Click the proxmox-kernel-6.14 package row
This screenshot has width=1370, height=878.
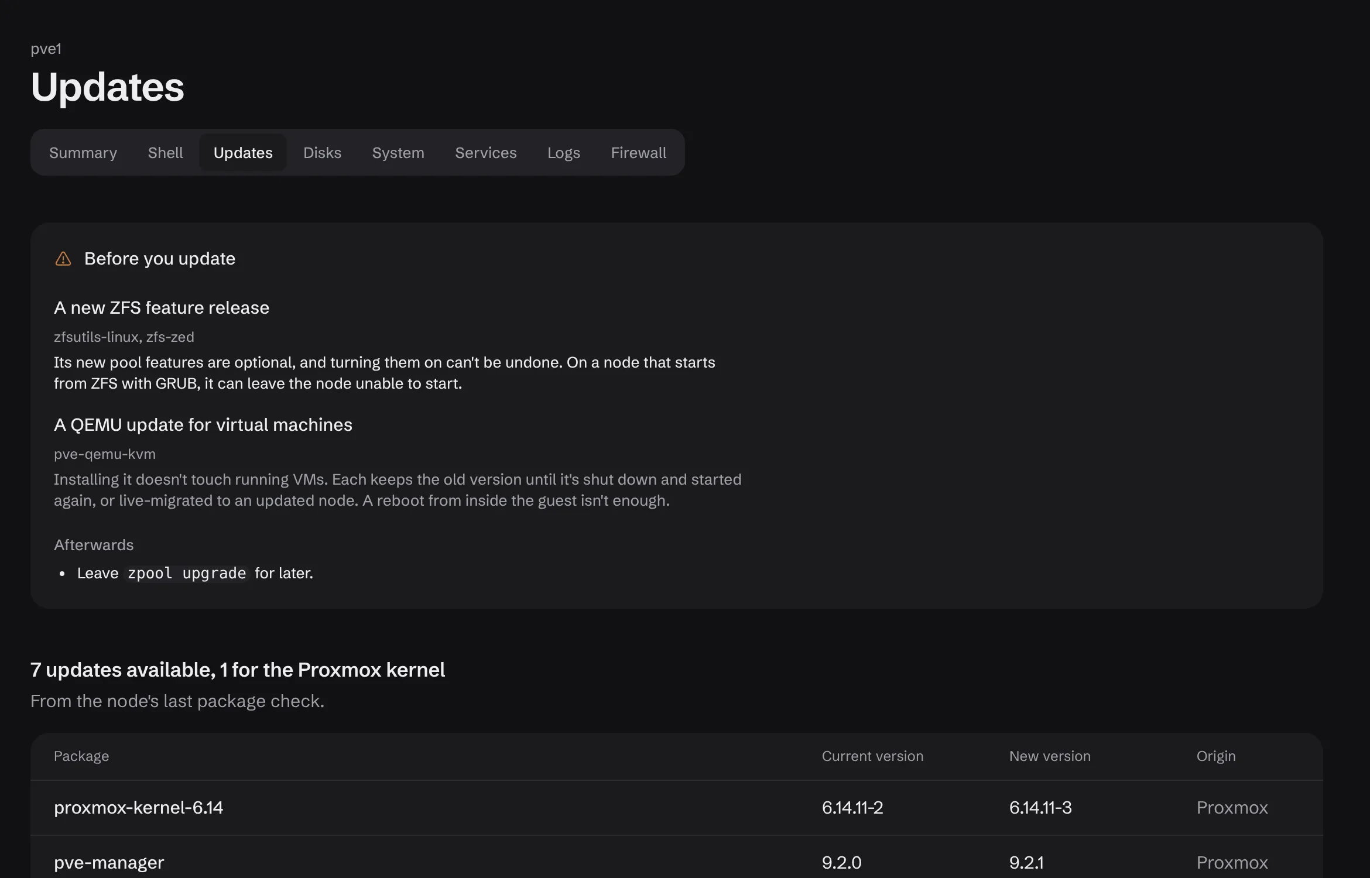click(x=677, y=808)
